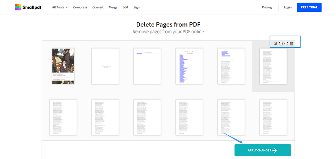336x159 pixels.
Task: Click the zoom magnifier icon on the page
Action: pyautogui.click(x=276, y=44)
